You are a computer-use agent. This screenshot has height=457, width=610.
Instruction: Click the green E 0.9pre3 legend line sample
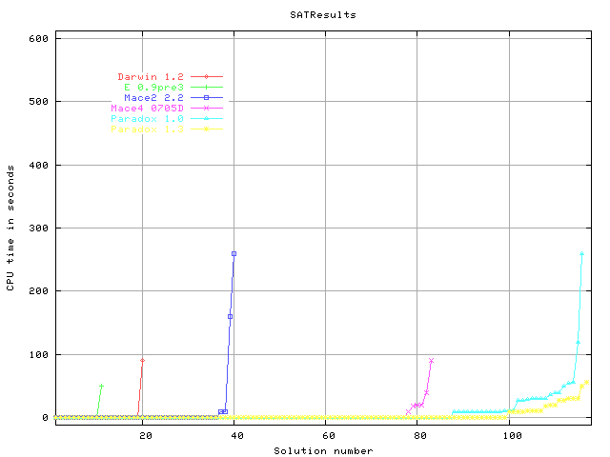(x=207, y=88)
